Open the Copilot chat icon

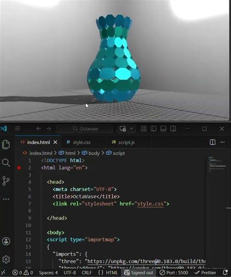[x=123, y=128]
